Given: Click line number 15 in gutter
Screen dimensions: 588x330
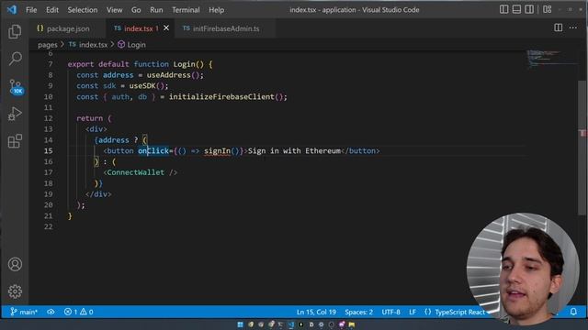Looking at the screenshot, I should [x=49, y=150].
